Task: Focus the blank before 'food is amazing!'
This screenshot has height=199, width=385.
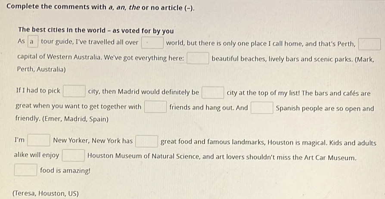Action: [x=26, y=170]
